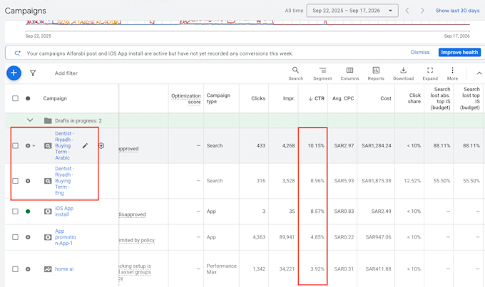The height and width of the screenshot is (287, 485).
Task: Check the Dentist Riyadh Arabic campaign checkbox
Action: coord(15,145)
